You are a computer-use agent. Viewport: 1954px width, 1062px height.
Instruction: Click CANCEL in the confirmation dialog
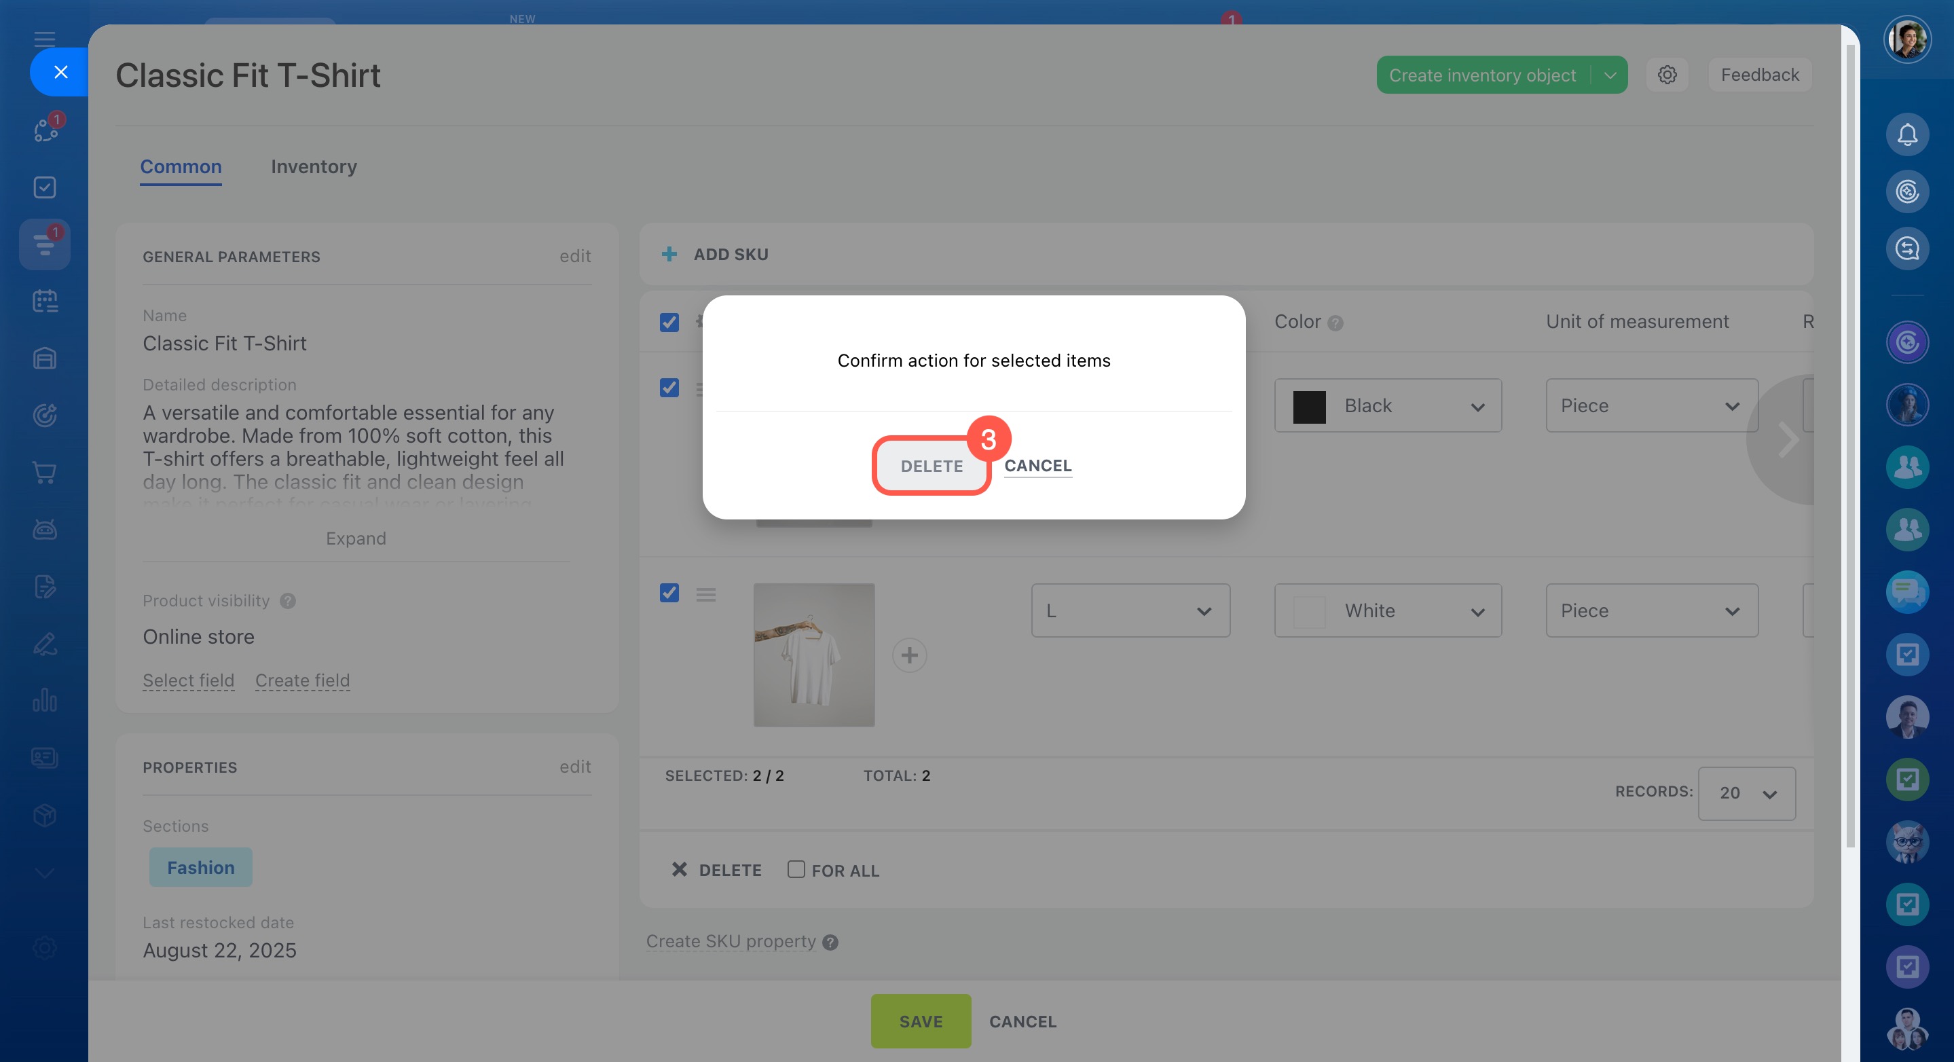click(1037, 466)
